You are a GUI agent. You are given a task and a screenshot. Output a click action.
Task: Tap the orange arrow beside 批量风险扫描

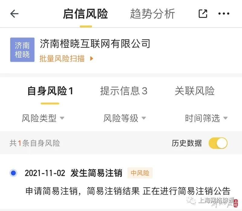[x=92, y=59]
